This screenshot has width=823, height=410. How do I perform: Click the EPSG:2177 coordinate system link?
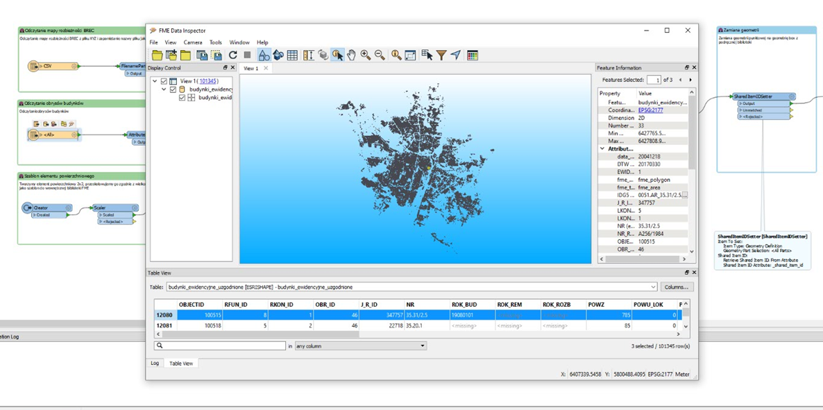click(x=652, y=110)
